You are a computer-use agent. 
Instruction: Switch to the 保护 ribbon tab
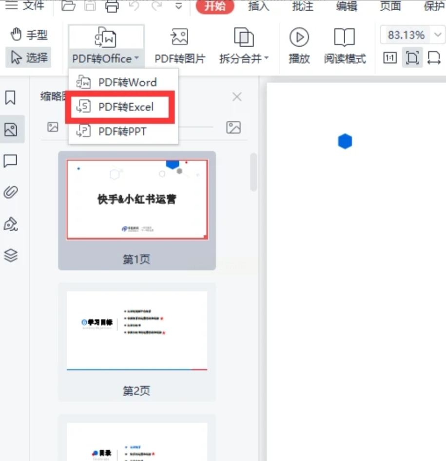[434, 6]
